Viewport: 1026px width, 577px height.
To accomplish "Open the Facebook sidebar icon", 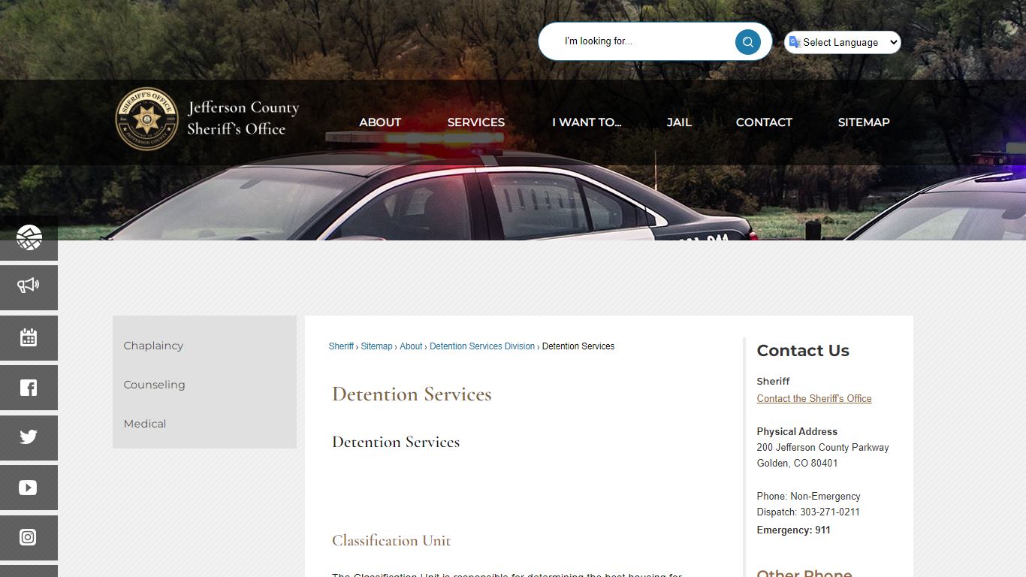I will tap(29, 388).
